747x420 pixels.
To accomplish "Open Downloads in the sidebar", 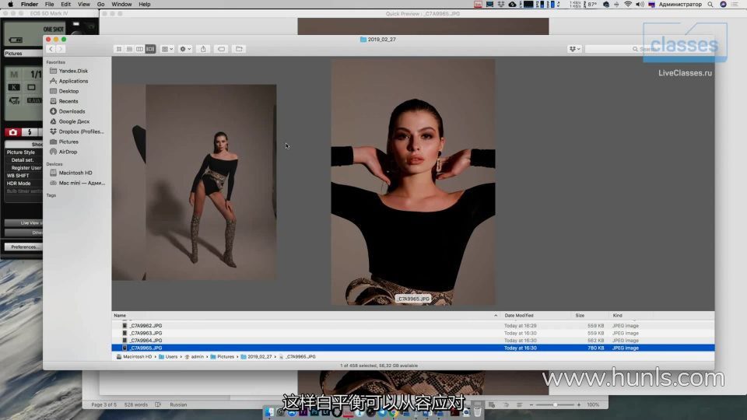I will 72,111.
